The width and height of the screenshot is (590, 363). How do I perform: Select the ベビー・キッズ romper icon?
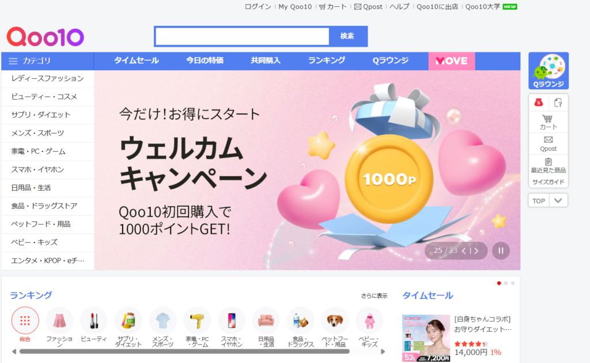click(x=369, y=320)
